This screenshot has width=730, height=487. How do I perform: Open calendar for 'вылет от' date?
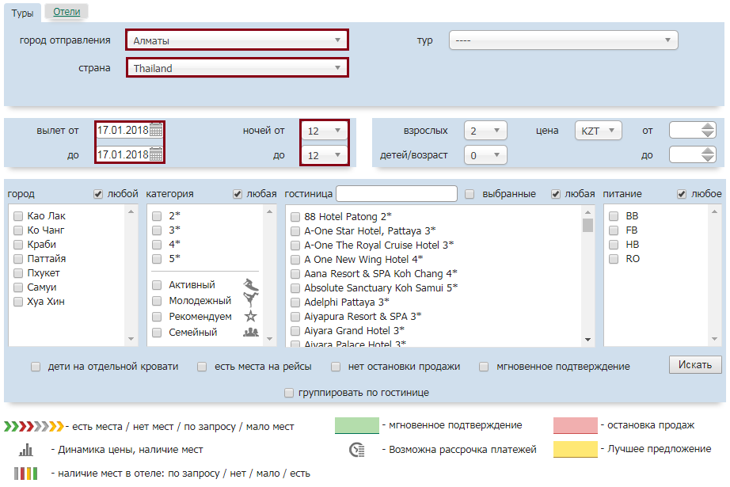click(156, 131)
